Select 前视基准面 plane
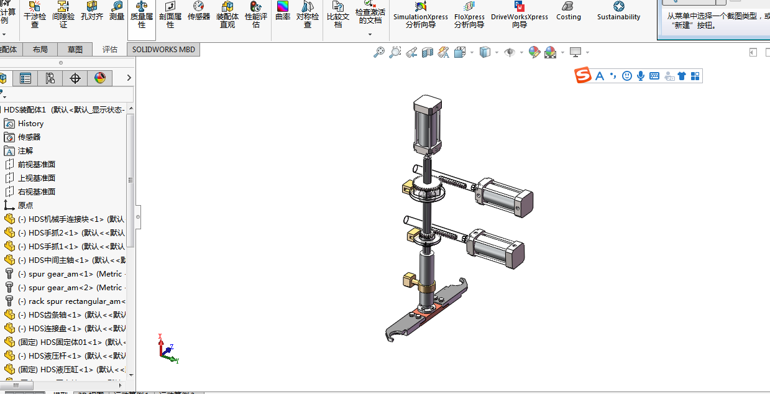This screenshot has height=394, width=770. pyautogui.click(x=37, y=165)
